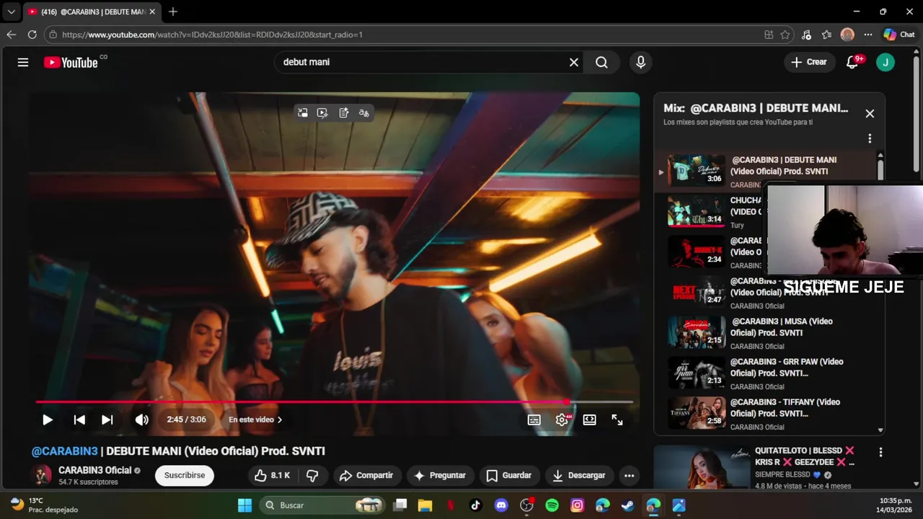Start voice search with microphone
Screen dimensions: 923x519
tap(640, 62)
